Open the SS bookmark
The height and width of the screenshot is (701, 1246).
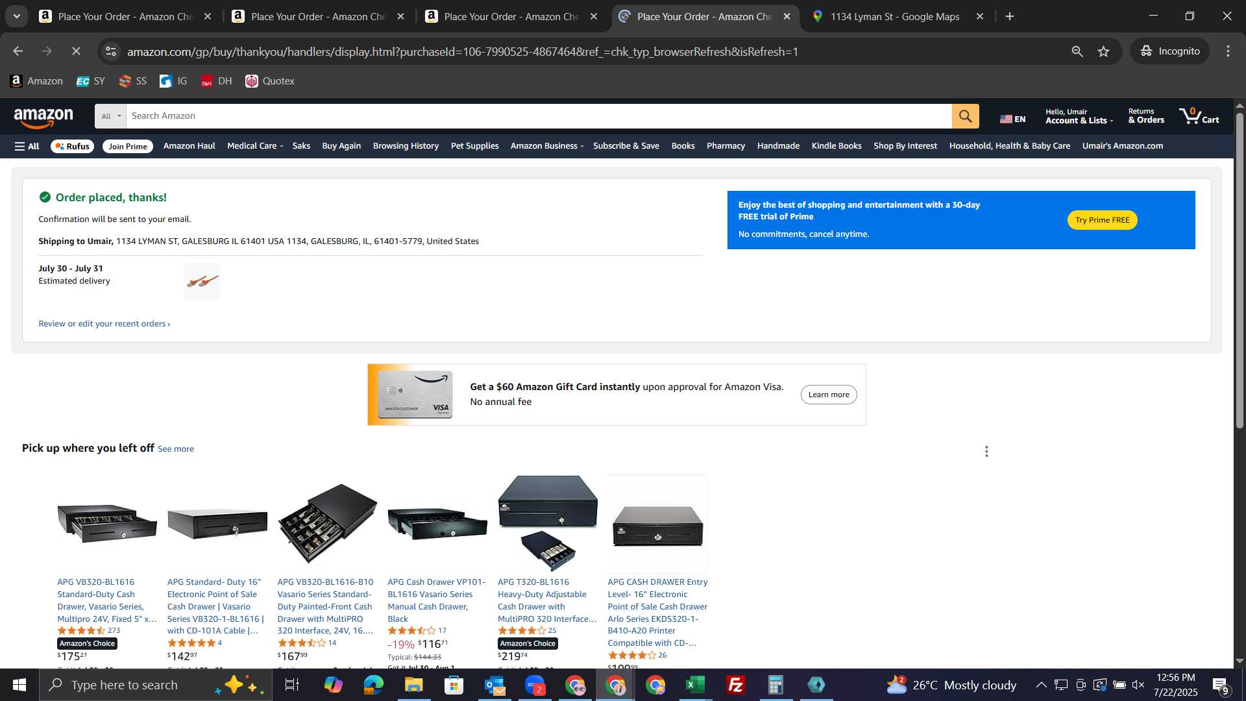(x=133, y=81)
